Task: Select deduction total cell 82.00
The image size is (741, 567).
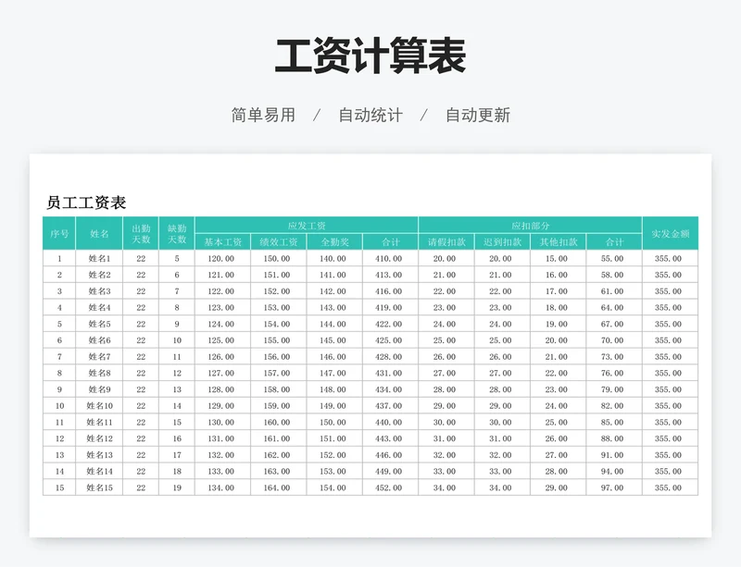Action: pos(614,405)
